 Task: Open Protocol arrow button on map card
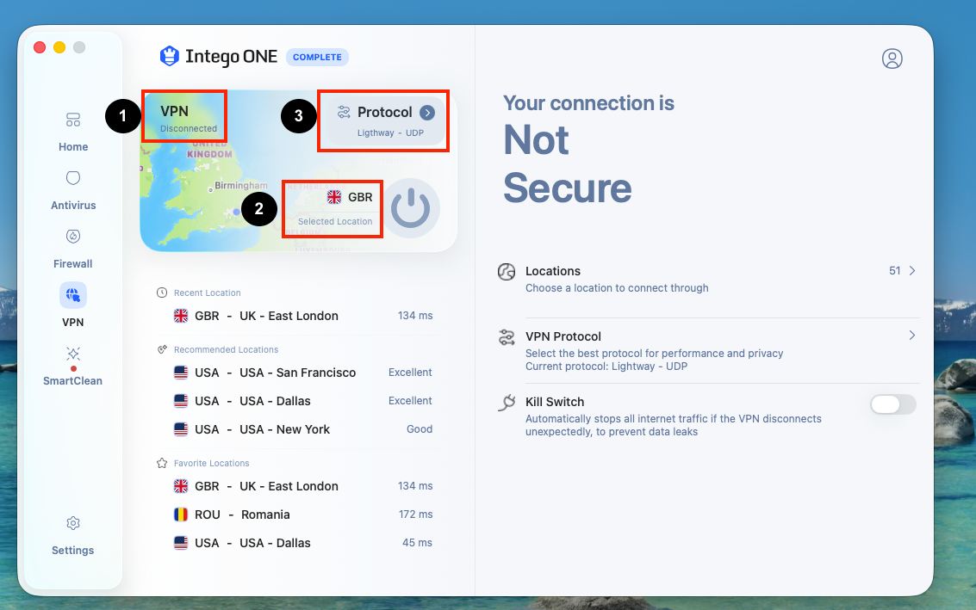(427, 113)
